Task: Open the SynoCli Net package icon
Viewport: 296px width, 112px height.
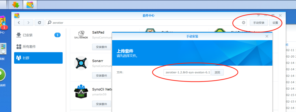Action: (81, 91)
